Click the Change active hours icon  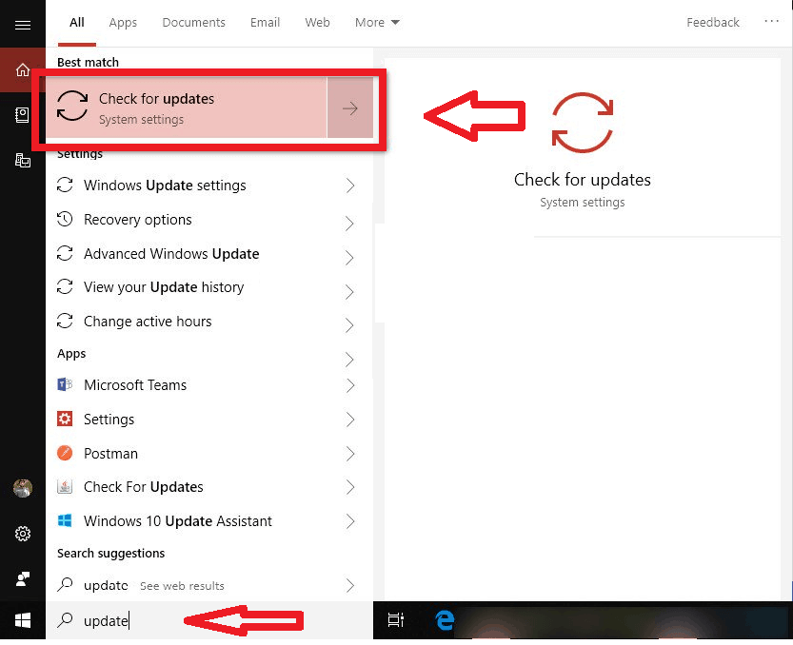coord(65,321)
